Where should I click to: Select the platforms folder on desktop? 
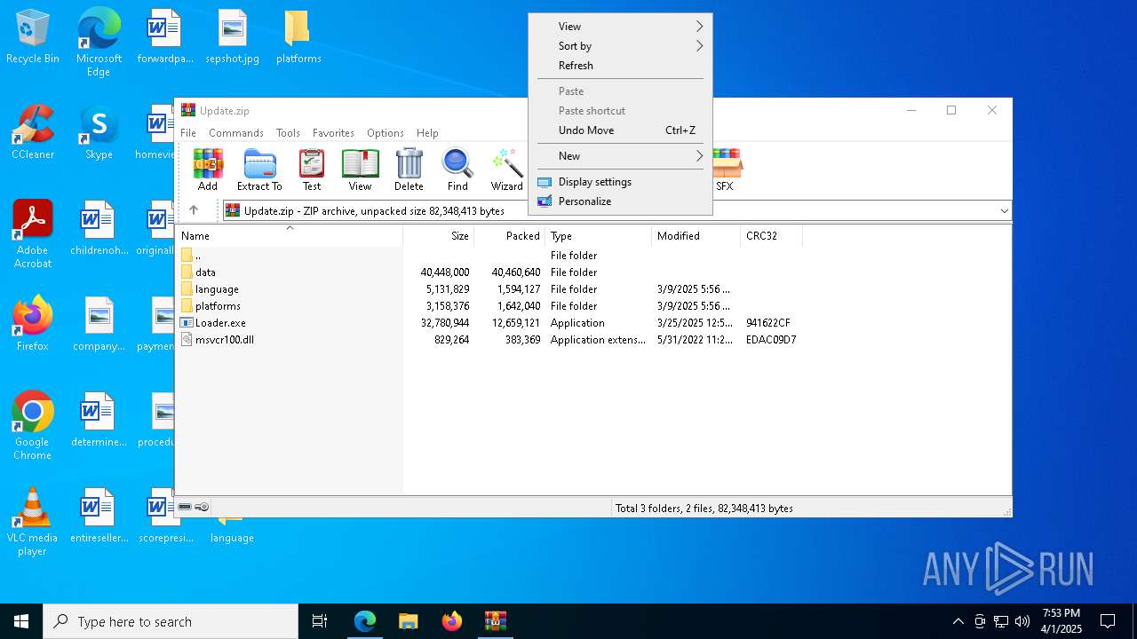point(298,37)
